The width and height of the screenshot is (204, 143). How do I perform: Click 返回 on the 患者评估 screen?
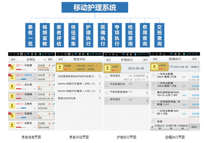[60, 59]
